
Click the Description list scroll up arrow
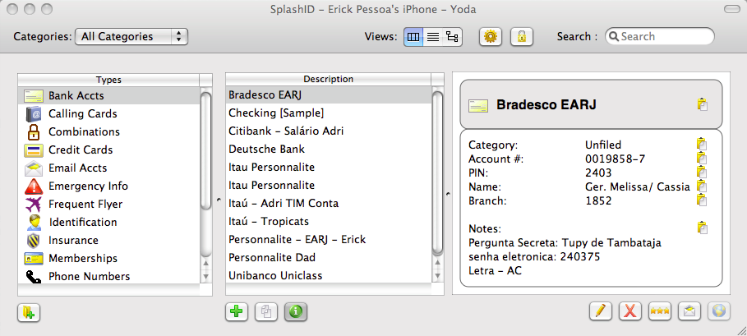pyautogui.click(x=437, y=263)
